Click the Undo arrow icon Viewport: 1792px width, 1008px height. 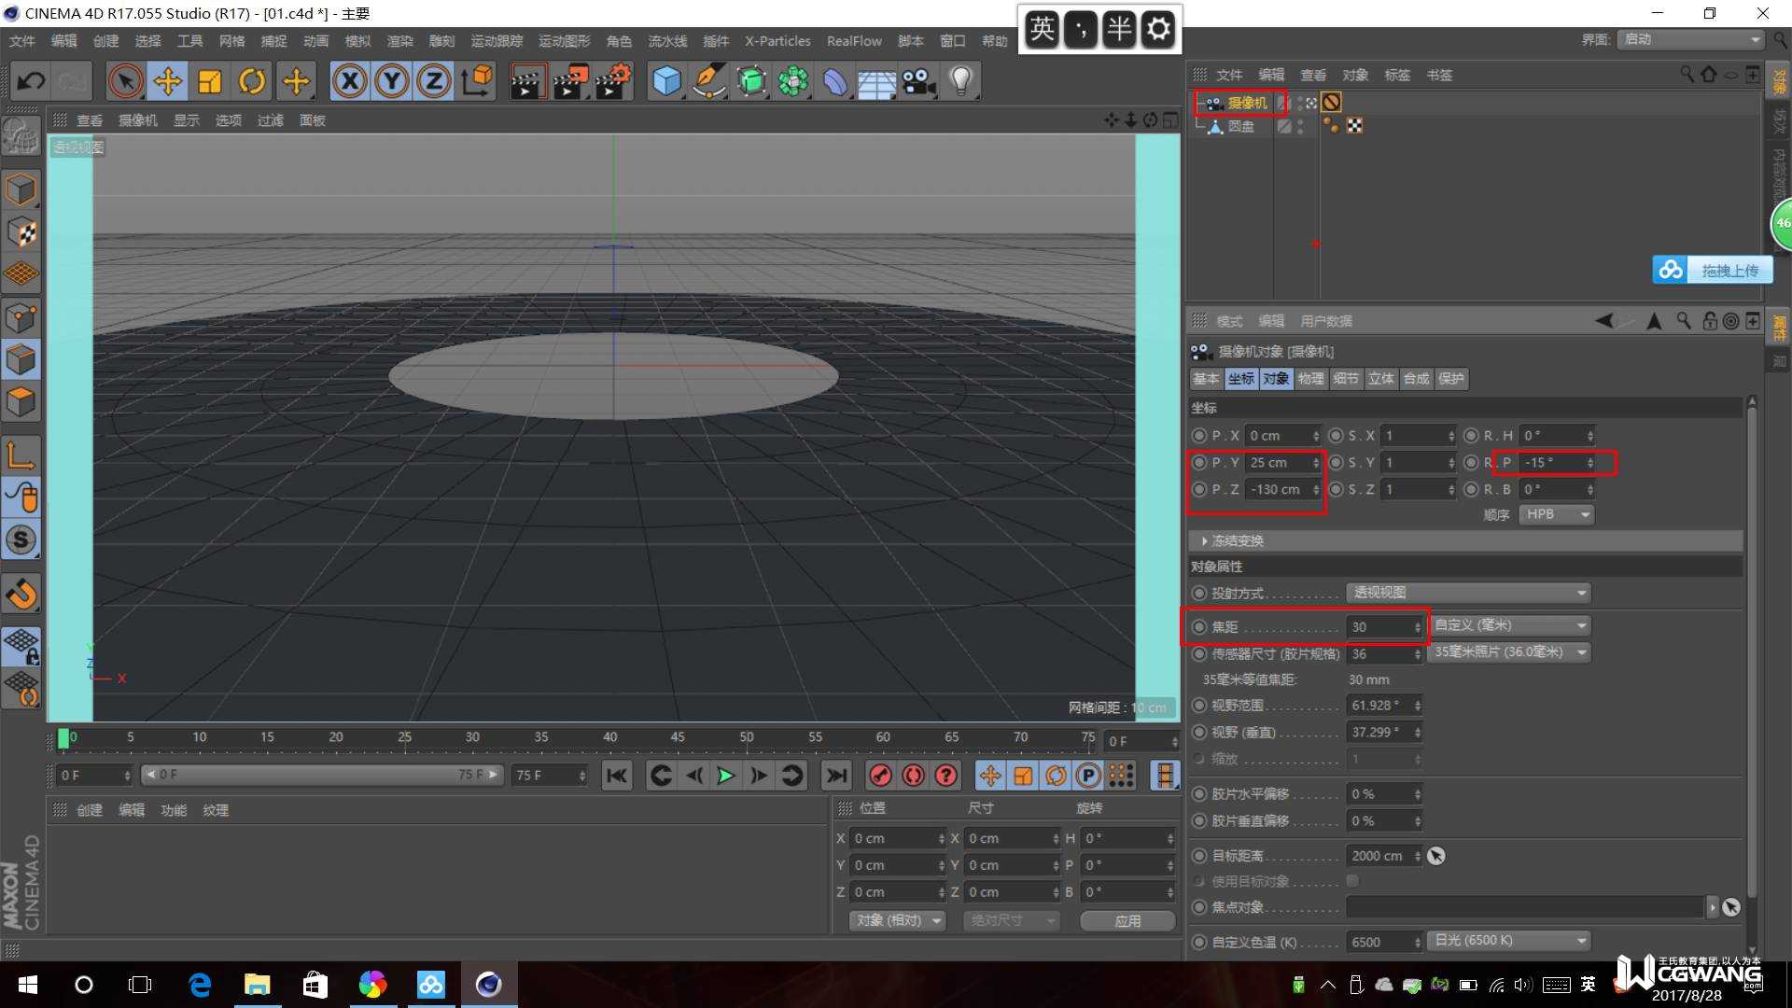[x=31, y=82]
